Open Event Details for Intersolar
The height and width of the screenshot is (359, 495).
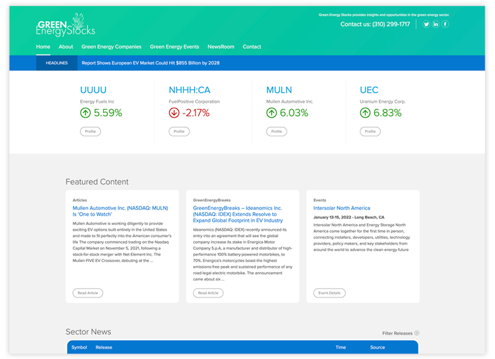click(x=329, y=293)
